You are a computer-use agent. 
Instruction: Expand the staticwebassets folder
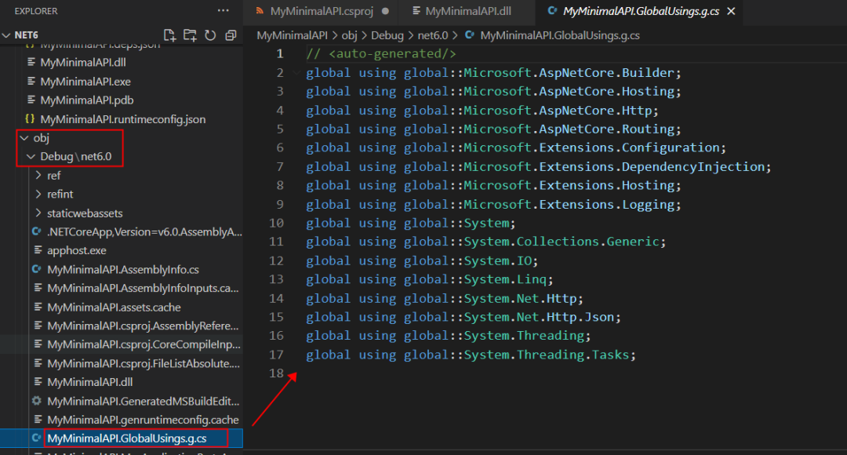click(38, 213)
